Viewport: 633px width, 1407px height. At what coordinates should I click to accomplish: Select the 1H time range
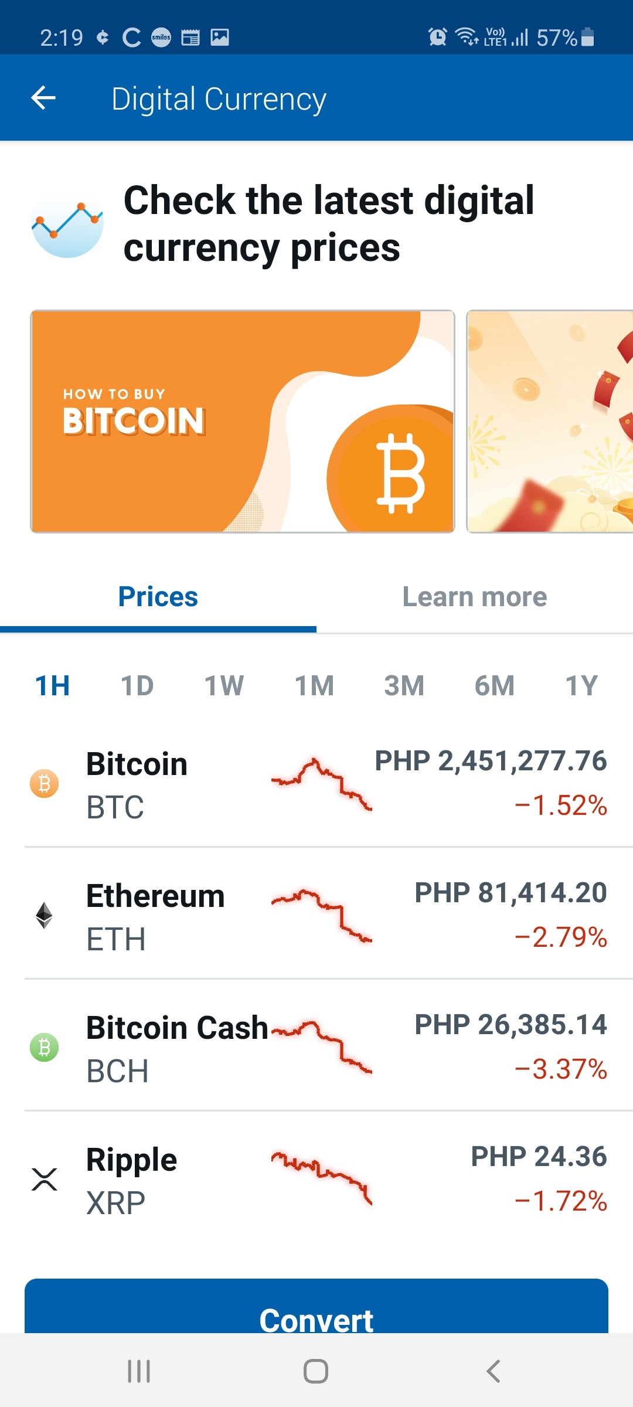(53, 686)
